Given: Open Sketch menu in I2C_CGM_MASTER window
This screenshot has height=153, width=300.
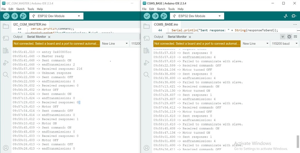Looking at the screenshot, I should 20,9.
